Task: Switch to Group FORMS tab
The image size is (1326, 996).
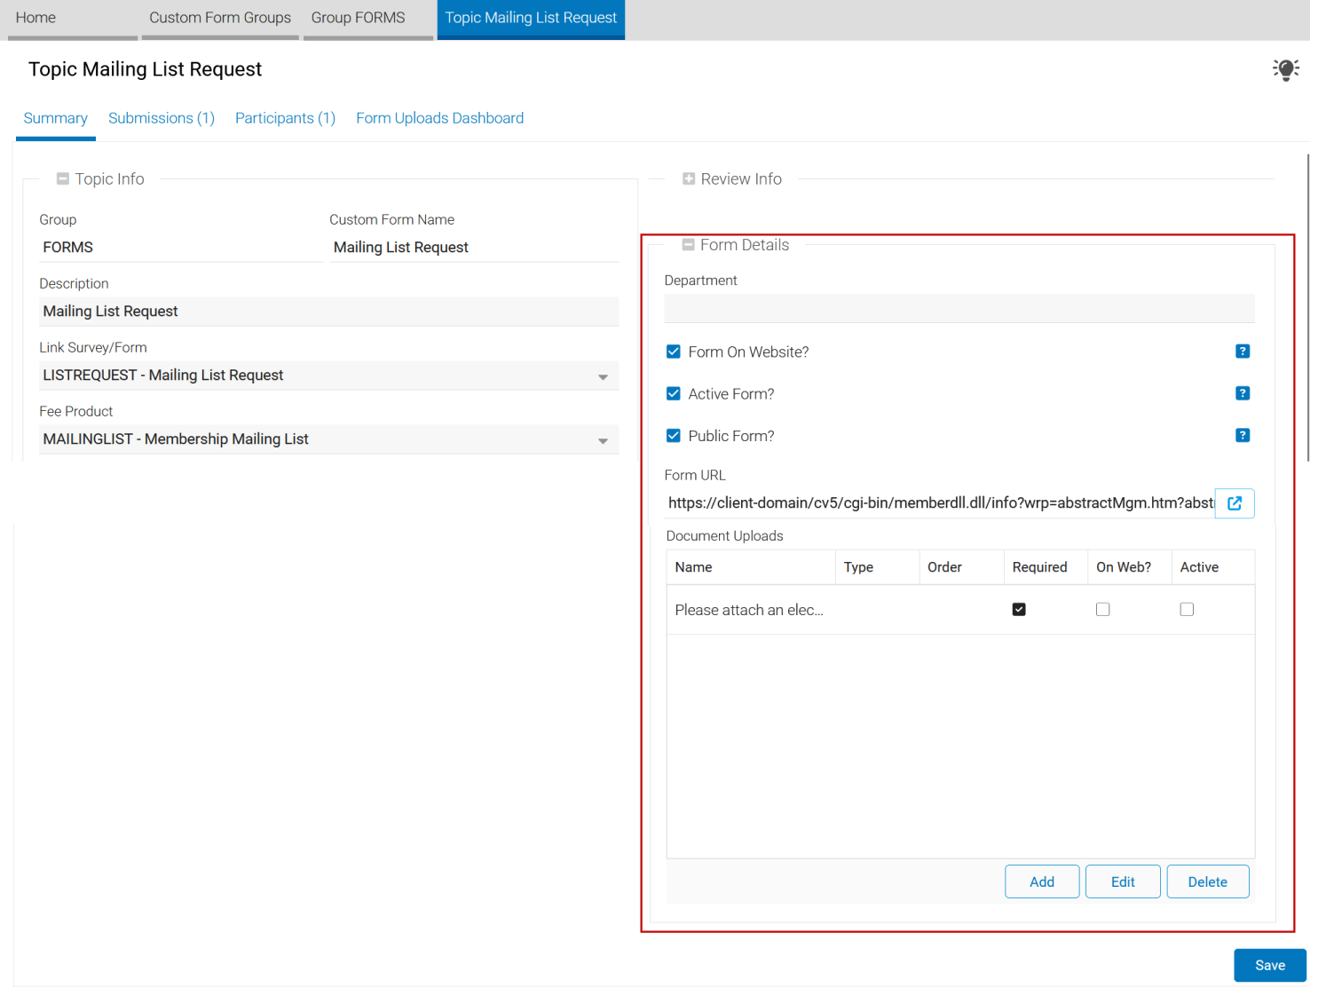Action: (x=368, y=19)
